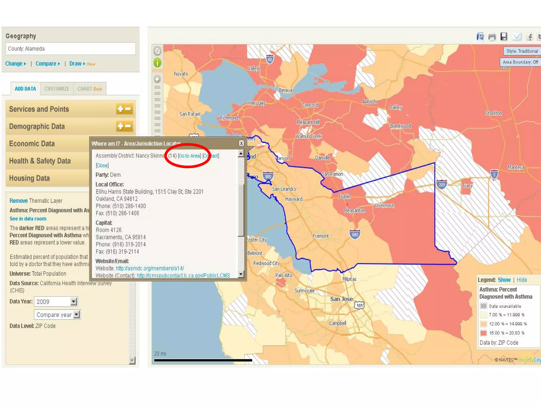Click the gray pan globe icon
Screen dimensions: 541x406
point(157,51)
